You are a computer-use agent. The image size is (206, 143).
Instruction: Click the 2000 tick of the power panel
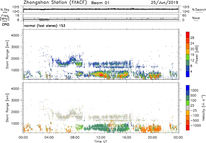click(15, 58)
